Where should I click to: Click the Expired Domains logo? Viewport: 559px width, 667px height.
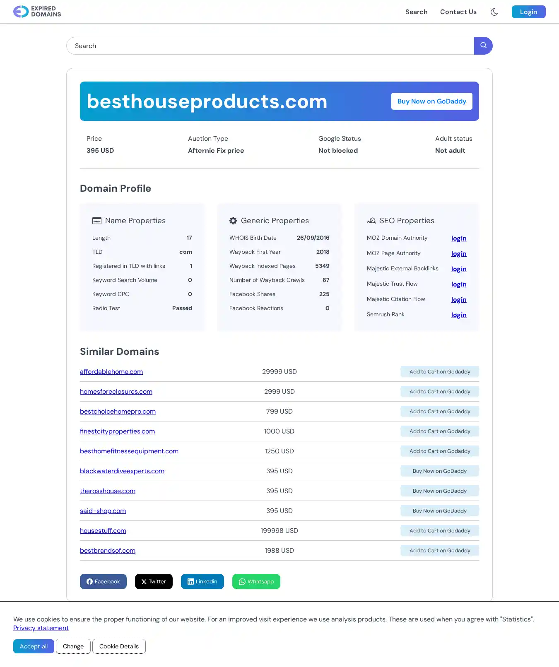click(37, 12)
